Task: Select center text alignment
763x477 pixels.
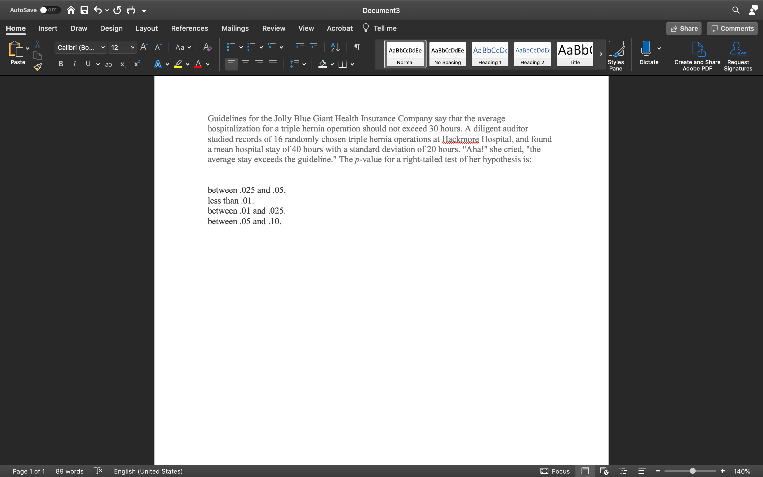Action: pyautogui.click(x=245, y=64)
